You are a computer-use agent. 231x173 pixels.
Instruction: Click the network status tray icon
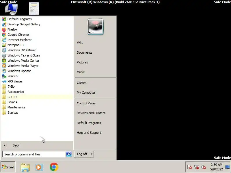197,167
